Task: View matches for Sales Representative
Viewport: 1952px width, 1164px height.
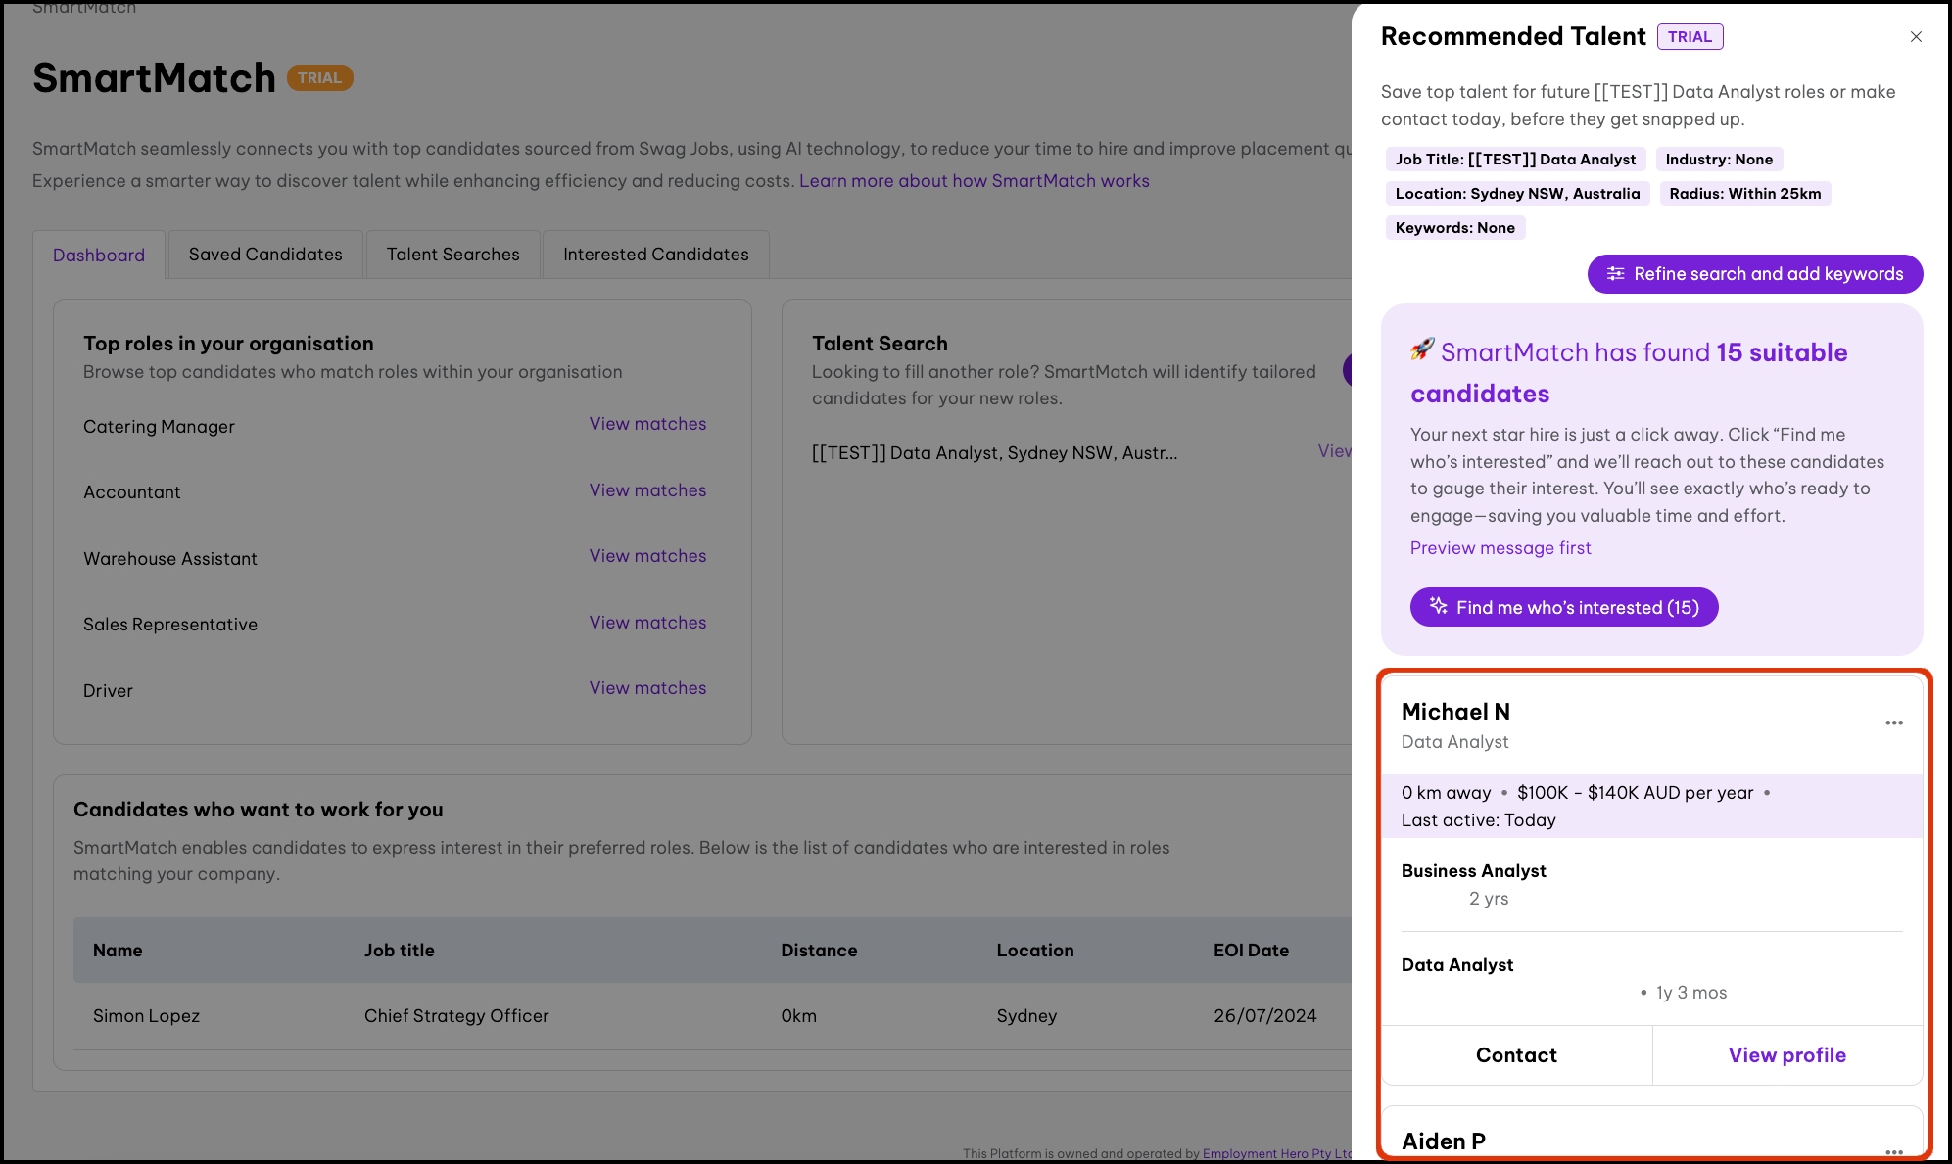Action: [647, 623]
